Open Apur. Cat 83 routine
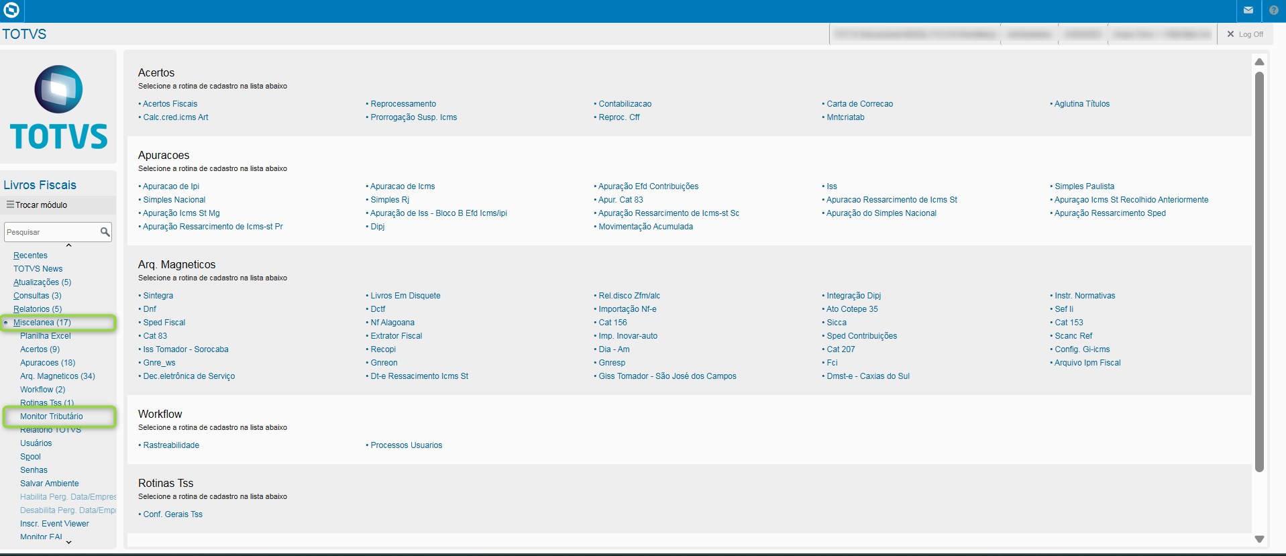The height and width of the screenshot is (556, 1286). [x=621, y=200]
